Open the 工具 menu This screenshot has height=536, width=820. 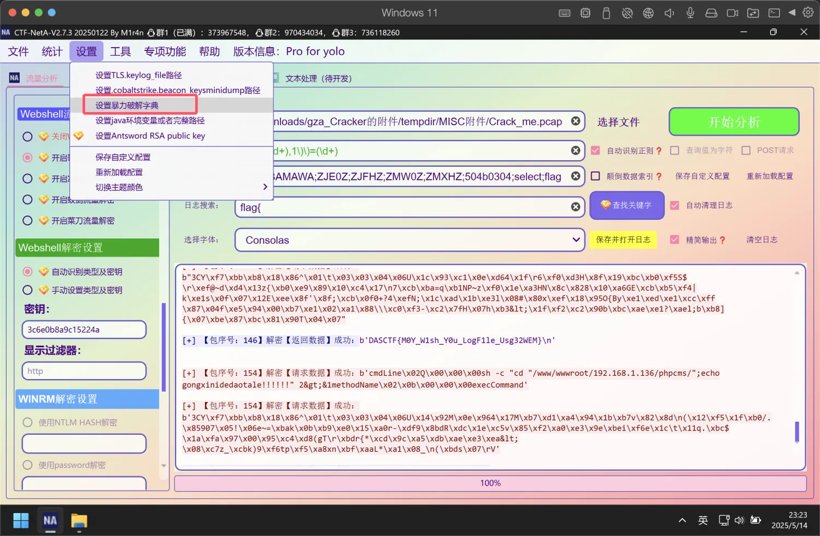click(120, 51)
